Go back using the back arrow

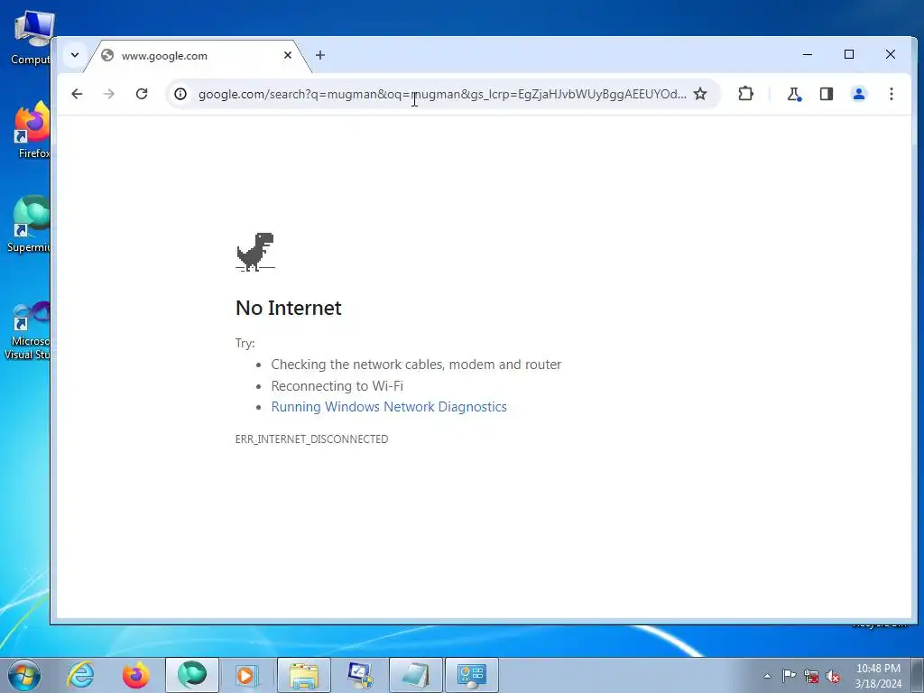(x=77, y=94)
